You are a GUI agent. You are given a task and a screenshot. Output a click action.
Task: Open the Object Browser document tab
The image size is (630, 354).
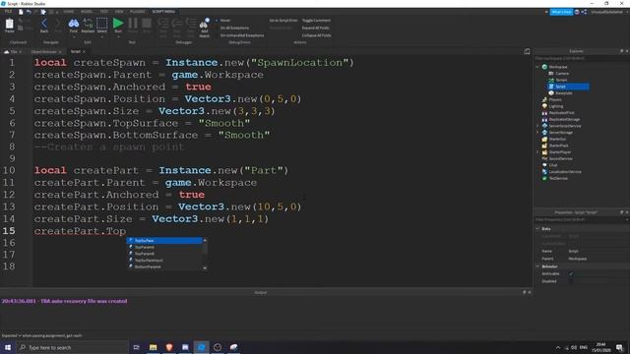point(44,52)
